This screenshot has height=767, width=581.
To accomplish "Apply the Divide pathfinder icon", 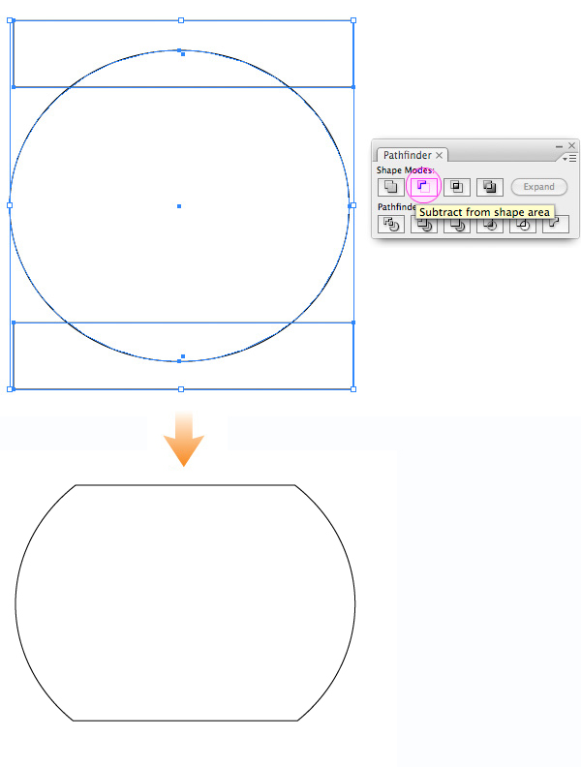I will (x=391, y=225).
